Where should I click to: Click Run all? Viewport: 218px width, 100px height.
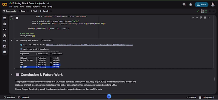click(x=44, y=11)
